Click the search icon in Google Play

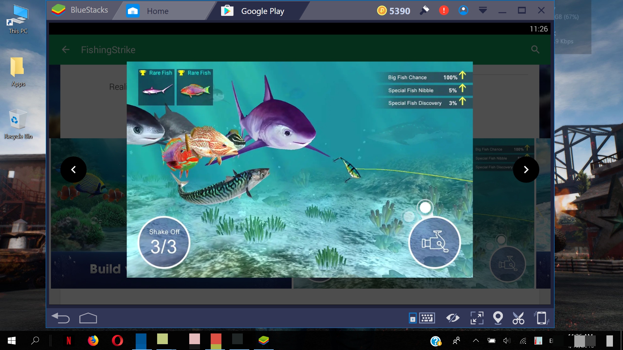535,50
